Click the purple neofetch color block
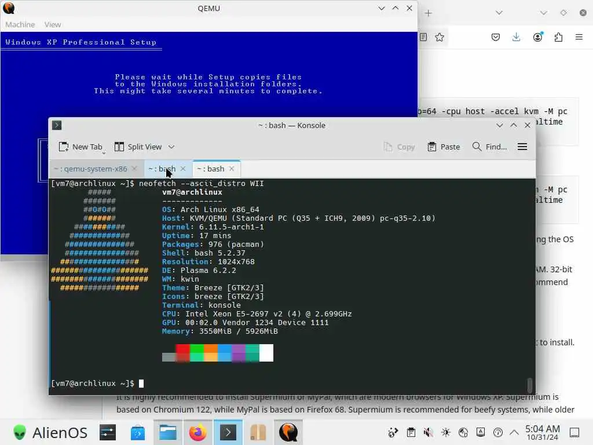Image resolution: width=593 pixels, height=445 pixels. [238, 353]
